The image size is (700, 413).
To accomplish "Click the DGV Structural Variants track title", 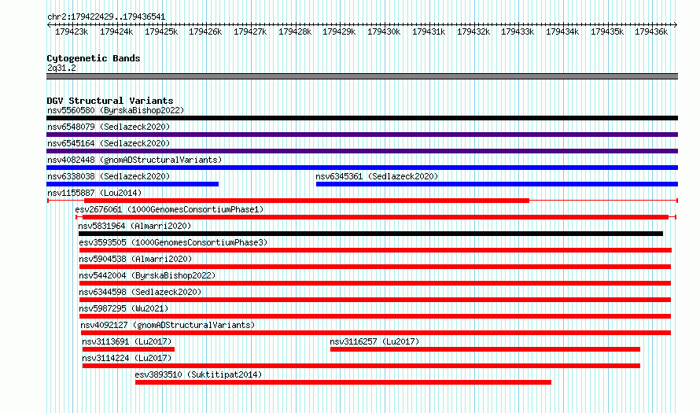I will click(110, 101).
